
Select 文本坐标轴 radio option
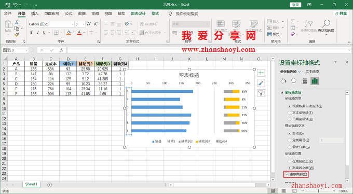tap(290, 113)
